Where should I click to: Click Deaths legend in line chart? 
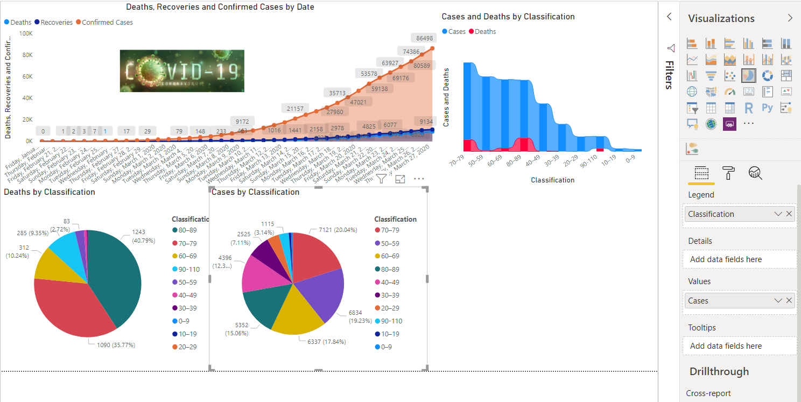coord(18,23)
